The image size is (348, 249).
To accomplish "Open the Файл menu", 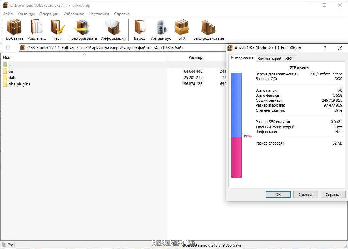I will click(7, 14).
